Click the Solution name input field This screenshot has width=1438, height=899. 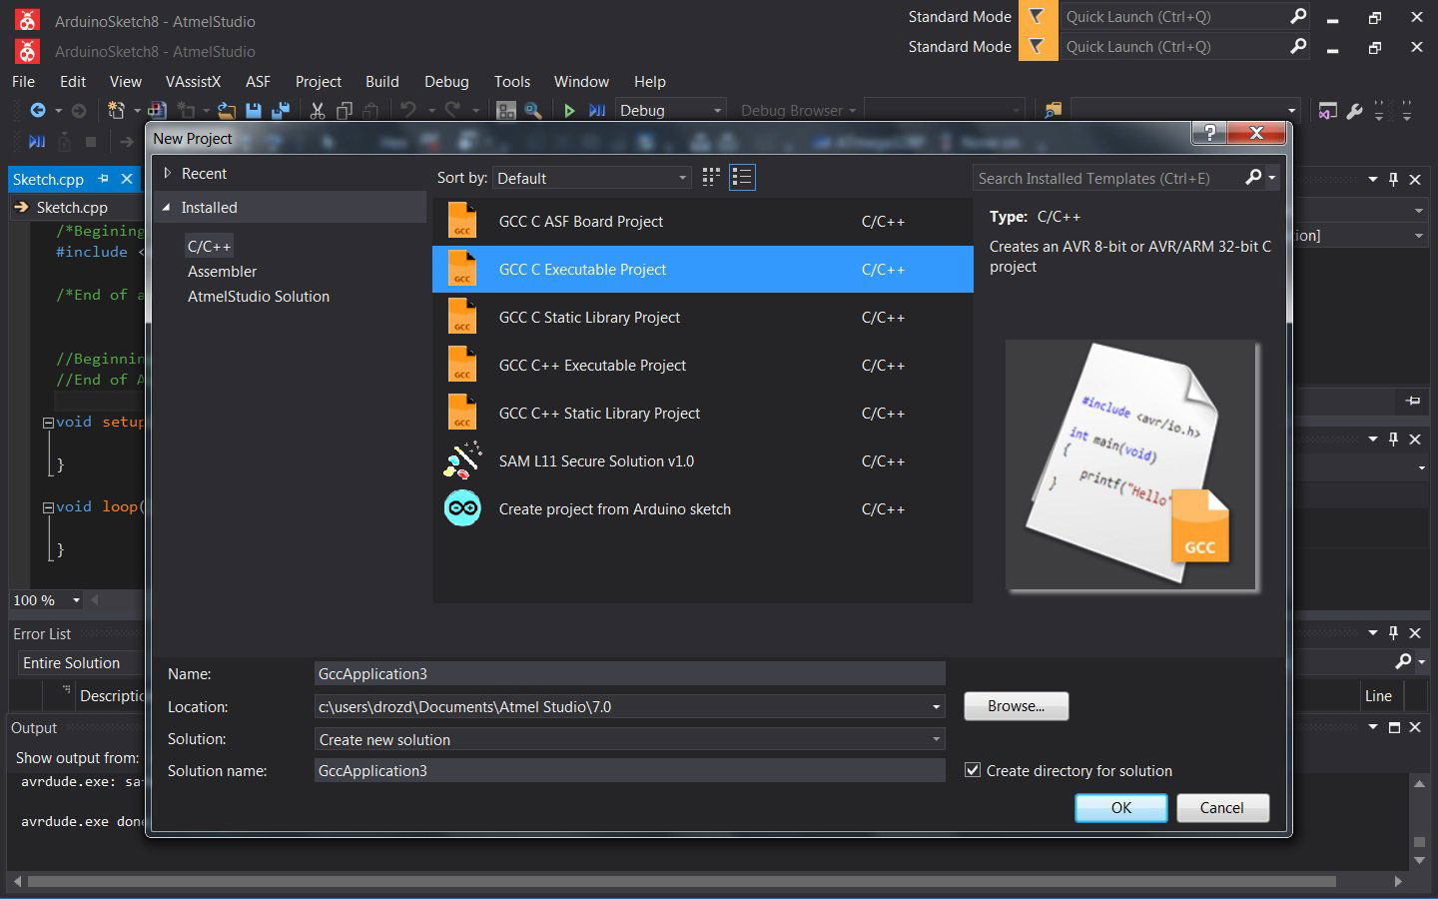coord(629,770)
